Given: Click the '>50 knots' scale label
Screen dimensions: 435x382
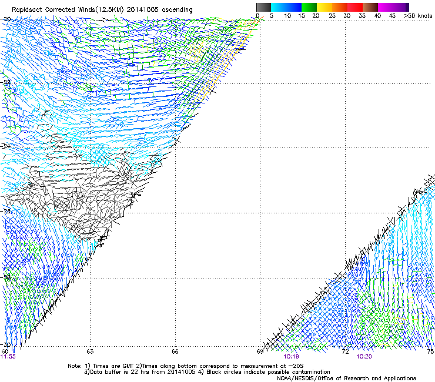Looking at the screenshot, I should [x=418, y=16].
